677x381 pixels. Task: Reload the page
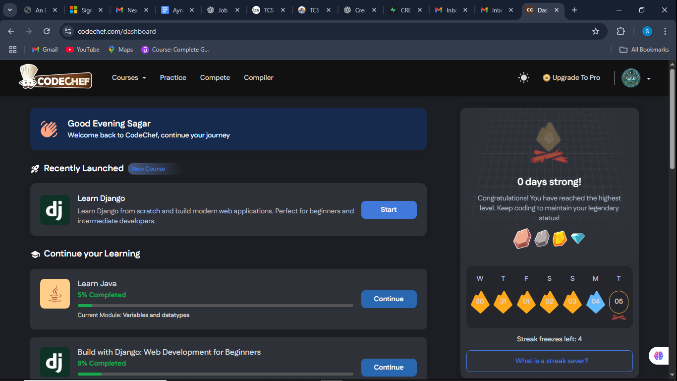[47, 31]
